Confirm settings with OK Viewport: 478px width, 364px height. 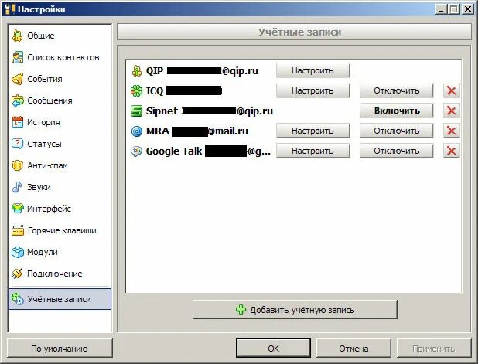pos(274,349)
